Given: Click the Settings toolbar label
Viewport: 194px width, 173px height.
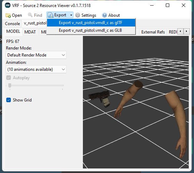Looking at the screenshot, I should coord(89,15).
